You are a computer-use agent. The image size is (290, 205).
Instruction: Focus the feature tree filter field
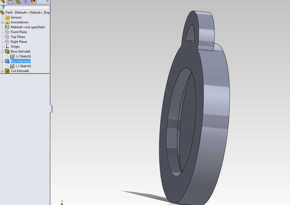click(x=27, y=7)
